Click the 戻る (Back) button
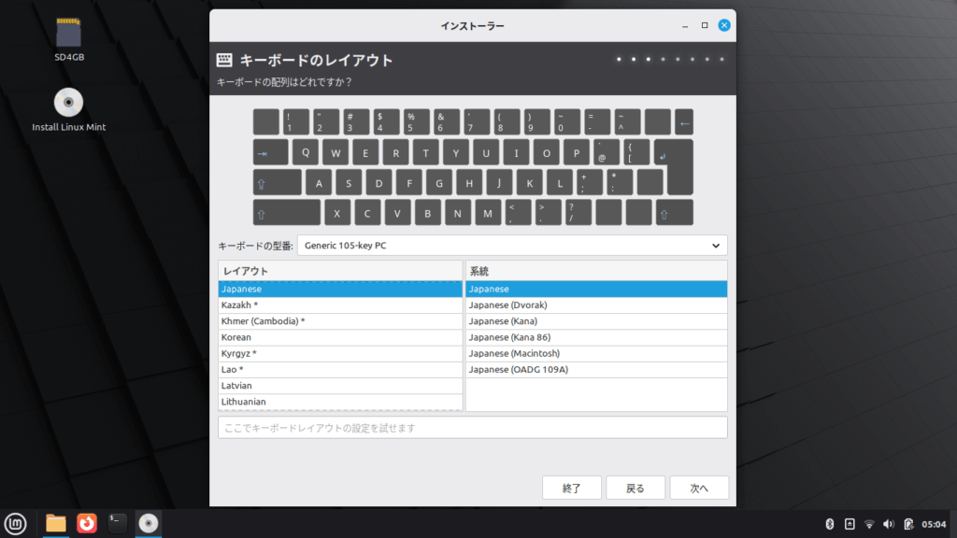 [x=636, y=488]
